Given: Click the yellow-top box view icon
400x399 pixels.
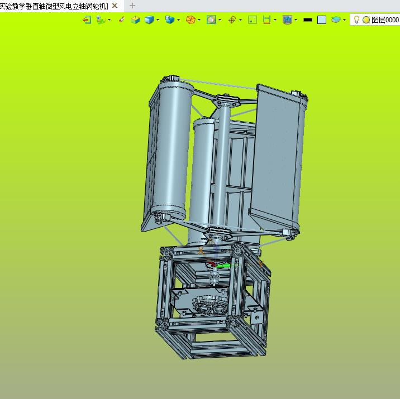Looking at the screenshot, I should (135, 20).
